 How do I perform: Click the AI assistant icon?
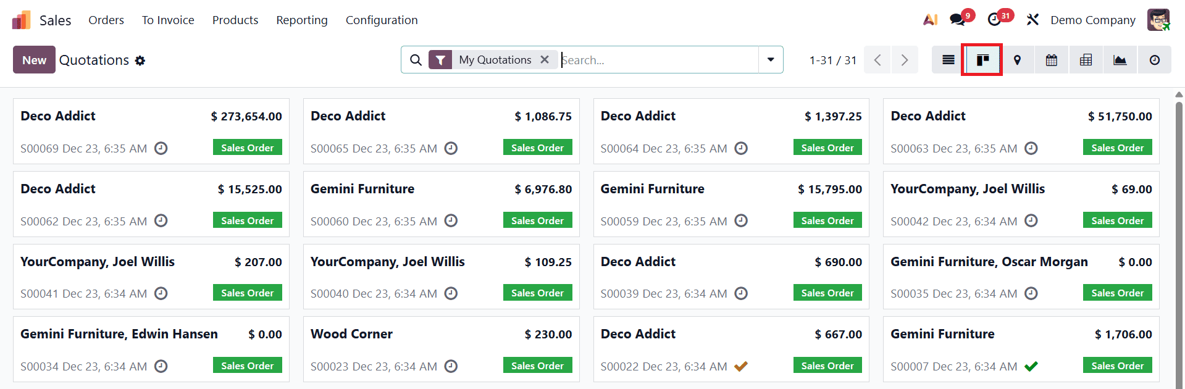tap(930, 20)
